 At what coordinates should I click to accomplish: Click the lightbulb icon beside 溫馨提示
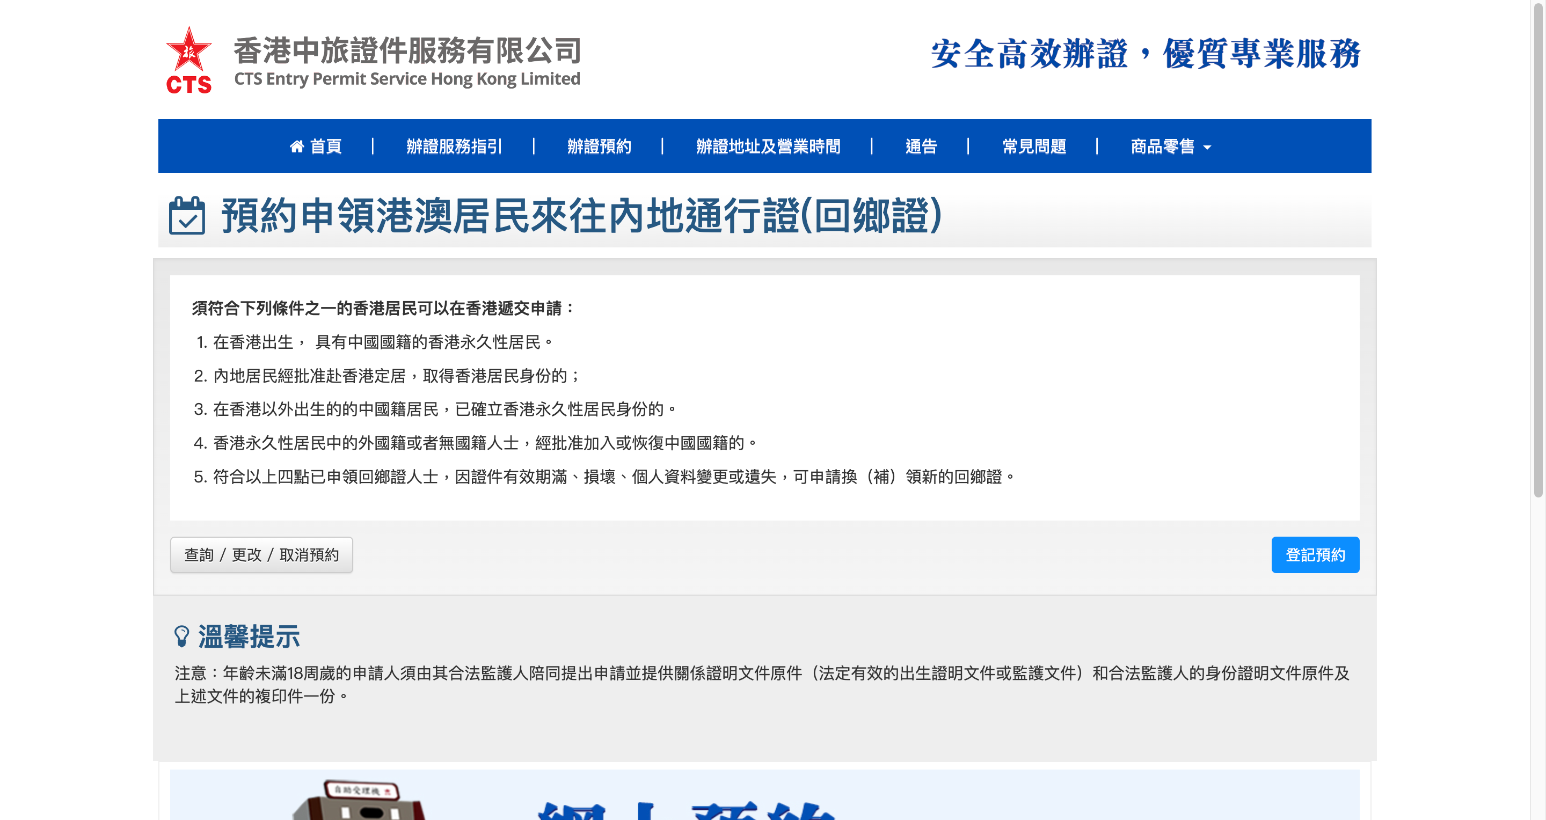pos(181,636)
